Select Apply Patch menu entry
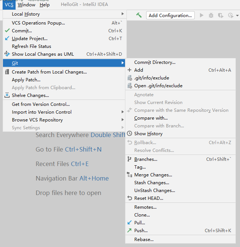This screenshot has height=247, width=240. (65, 80)
